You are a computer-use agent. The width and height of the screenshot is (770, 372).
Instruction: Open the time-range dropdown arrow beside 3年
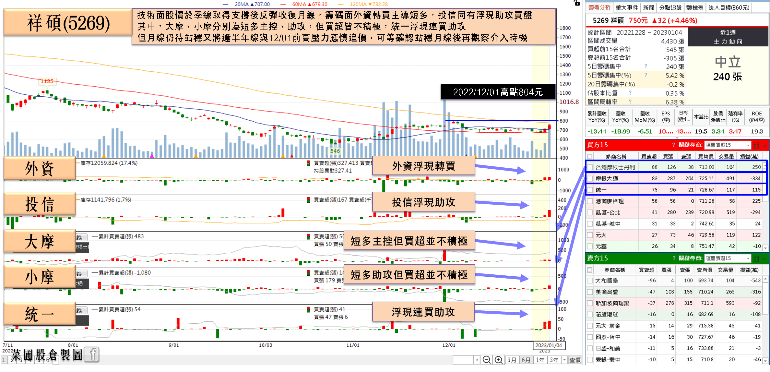click(x=564, y=360)
